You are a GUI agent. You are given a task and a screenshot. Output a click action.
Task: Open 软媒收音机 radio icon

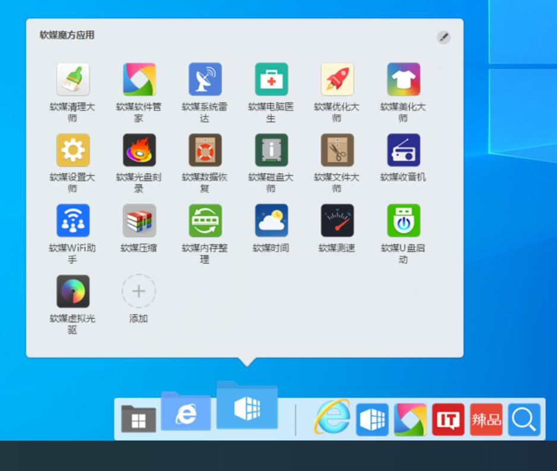[x=404, y=150]
